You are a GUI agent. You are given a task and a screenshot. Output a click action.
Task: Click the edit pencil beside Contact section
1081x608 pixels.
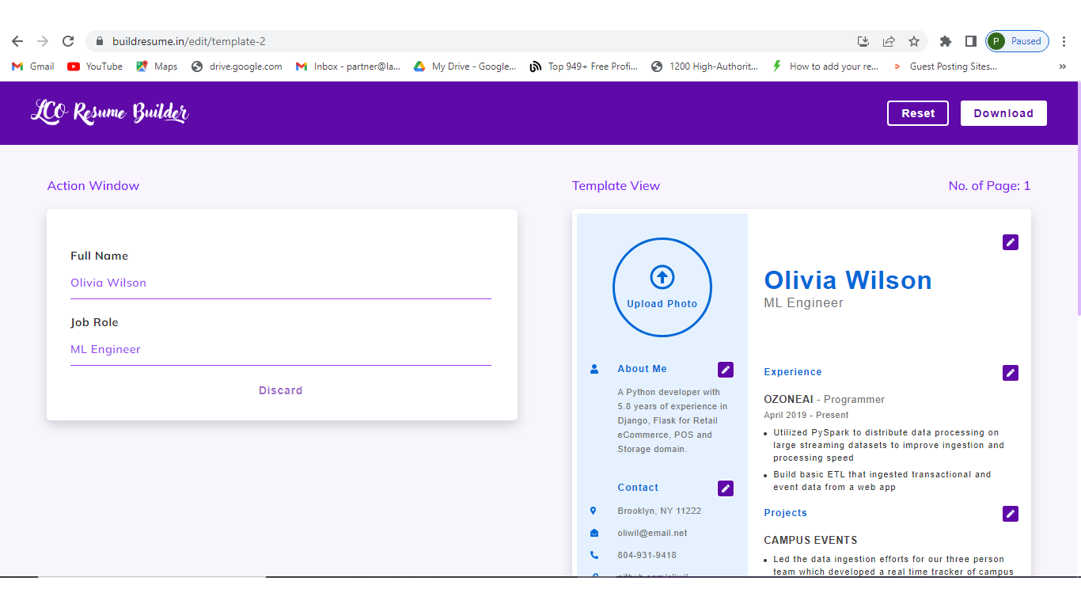725,488
